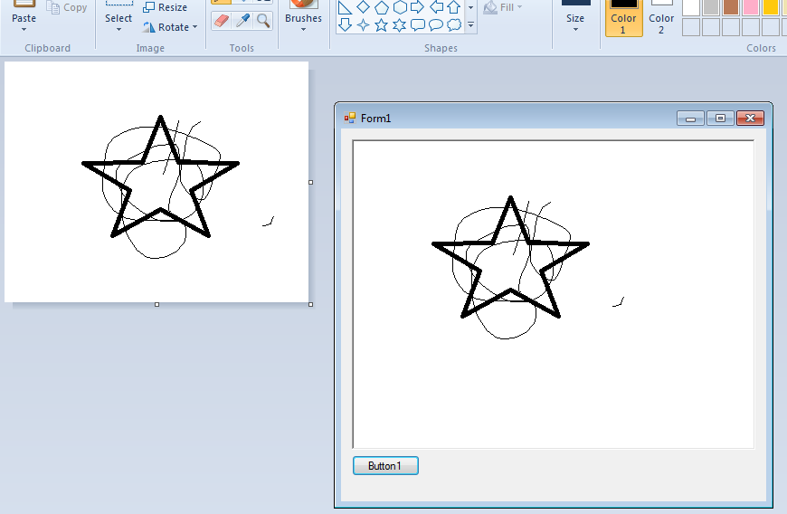The height and width of the screenshot is (514, 787).
Task: Choose the right arrow shape
Action: pos(418,7)
